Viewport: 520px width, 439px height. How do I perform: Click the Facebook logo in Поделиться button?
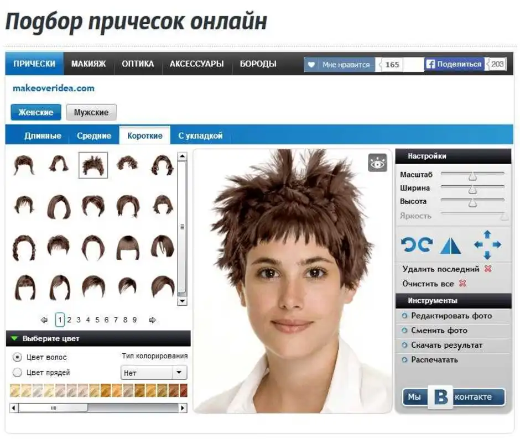tap(430, 64)
